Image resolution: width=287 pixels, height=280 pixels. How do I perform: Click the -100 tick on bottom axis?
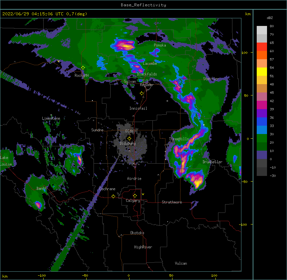tap(42, 276)
